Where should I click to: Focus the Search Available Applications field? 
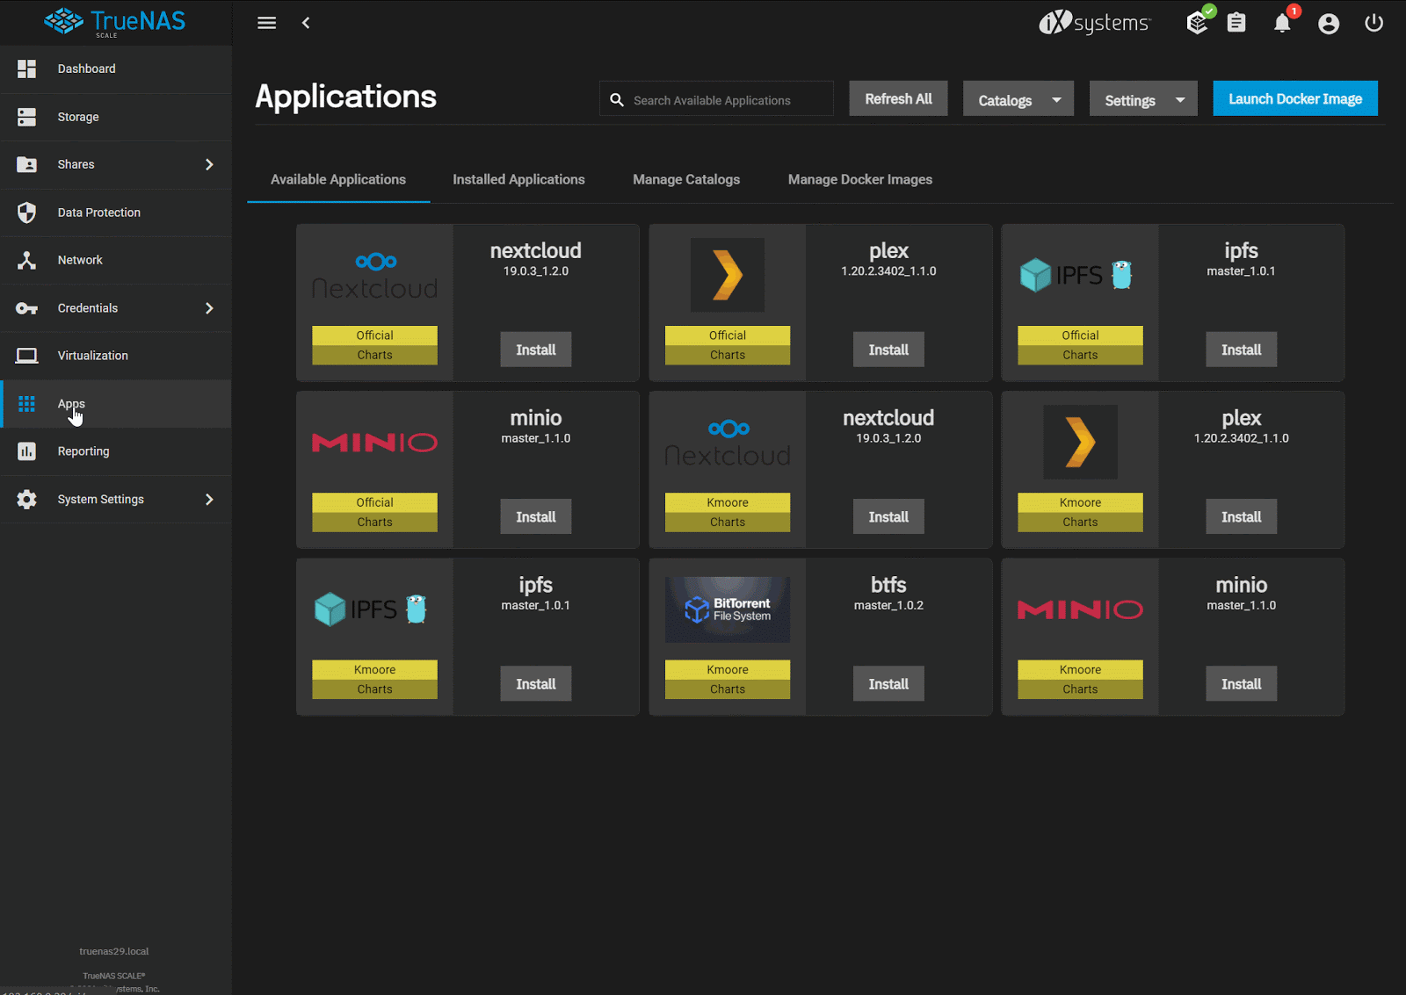716,99
